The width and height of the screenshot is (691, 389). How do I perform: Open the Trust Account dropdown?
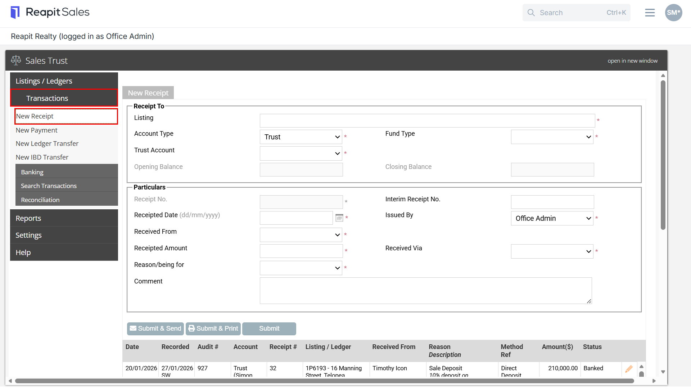tap(301, 153)
